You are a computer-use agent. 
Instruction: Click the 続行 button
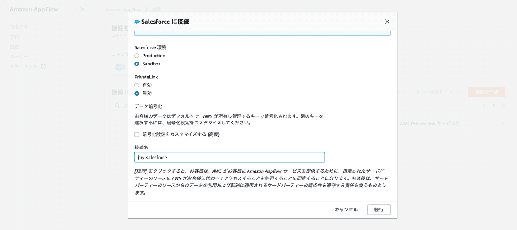[x=379, y=210]
